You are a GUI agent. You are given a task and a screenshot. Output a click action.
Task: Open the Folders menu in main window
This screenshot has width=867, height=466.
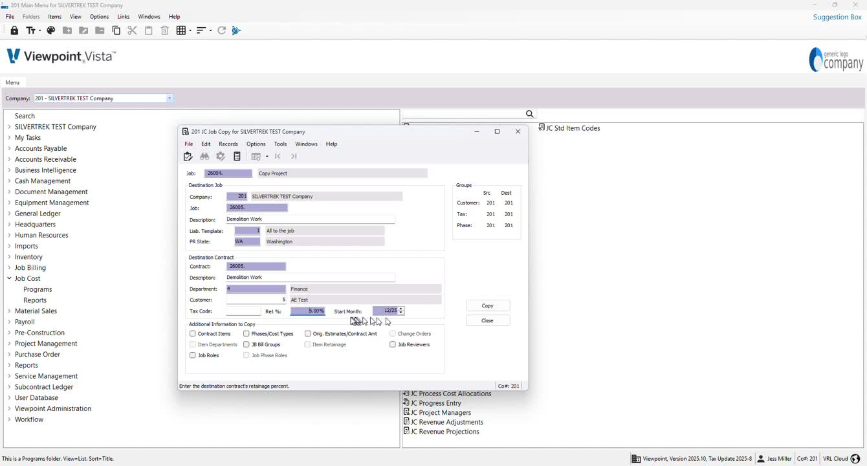pos(31,17)
